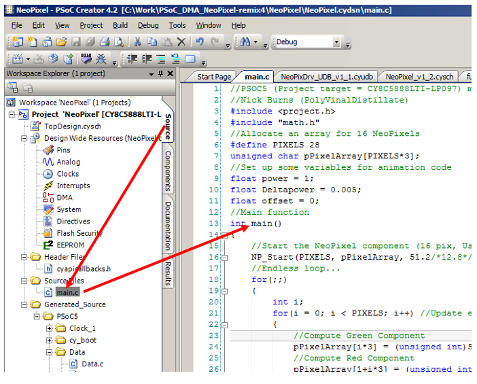Screen dimensions: 477x384
Task: Collapse the code fold at line 22
Action: pos(224,325)
